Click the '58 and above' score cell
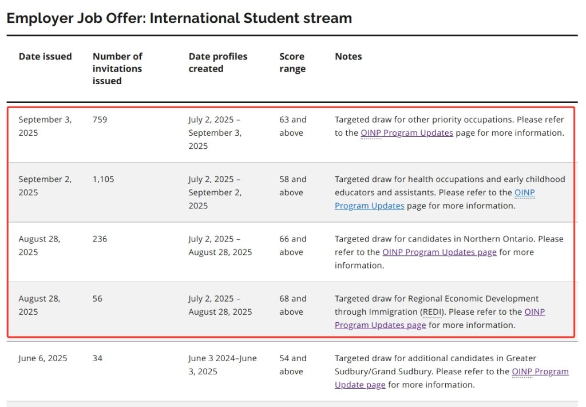 (292, 185)
